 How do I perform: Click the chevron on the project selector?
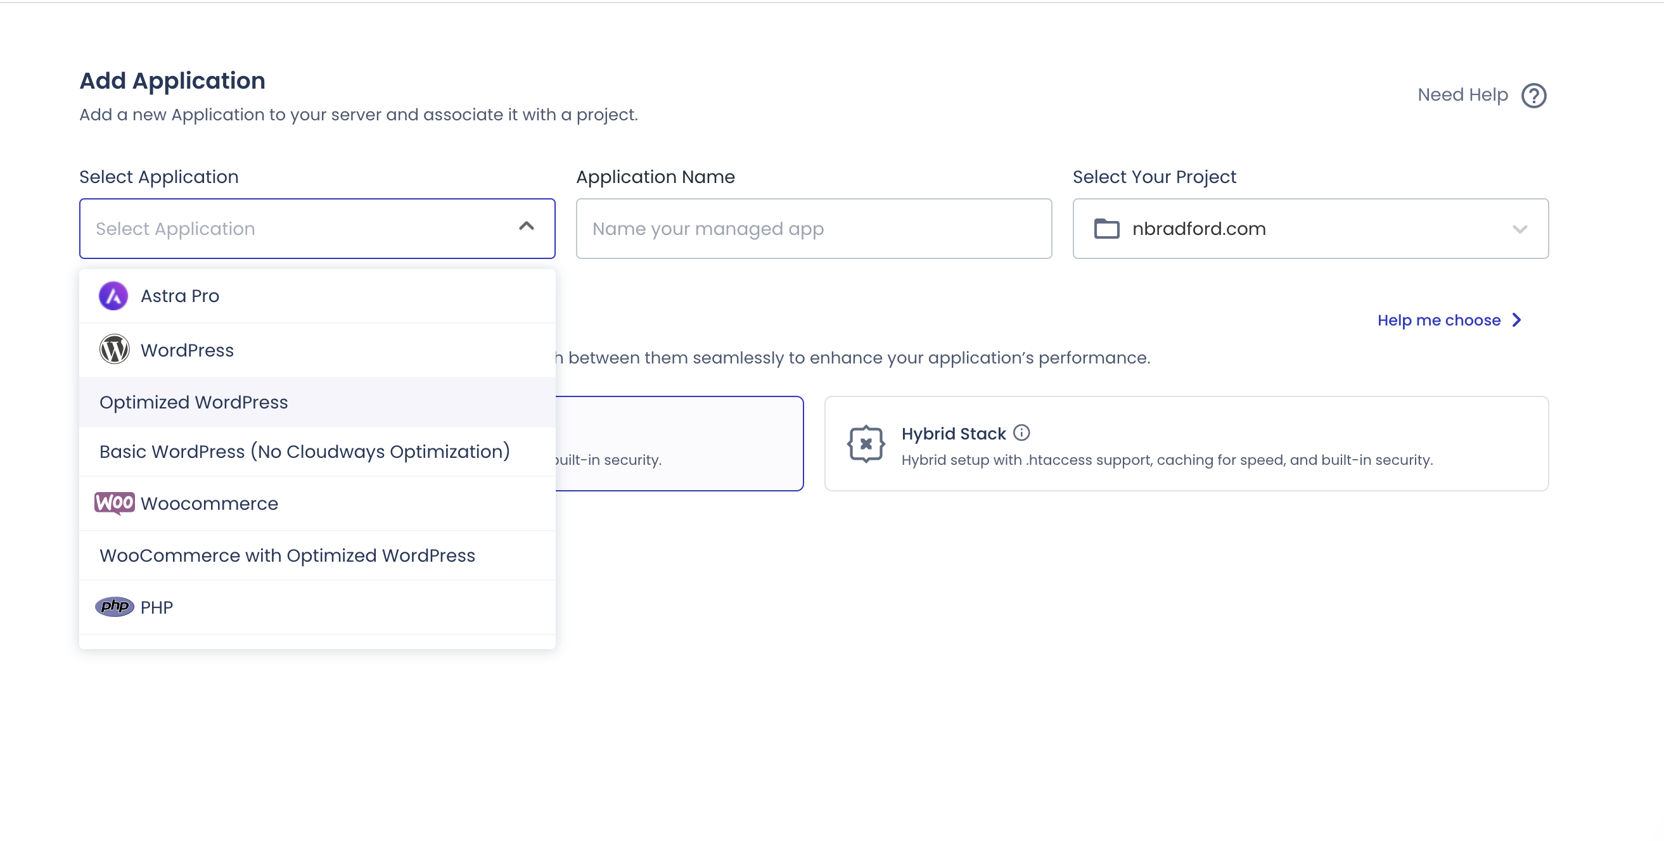coord(1520,229)
